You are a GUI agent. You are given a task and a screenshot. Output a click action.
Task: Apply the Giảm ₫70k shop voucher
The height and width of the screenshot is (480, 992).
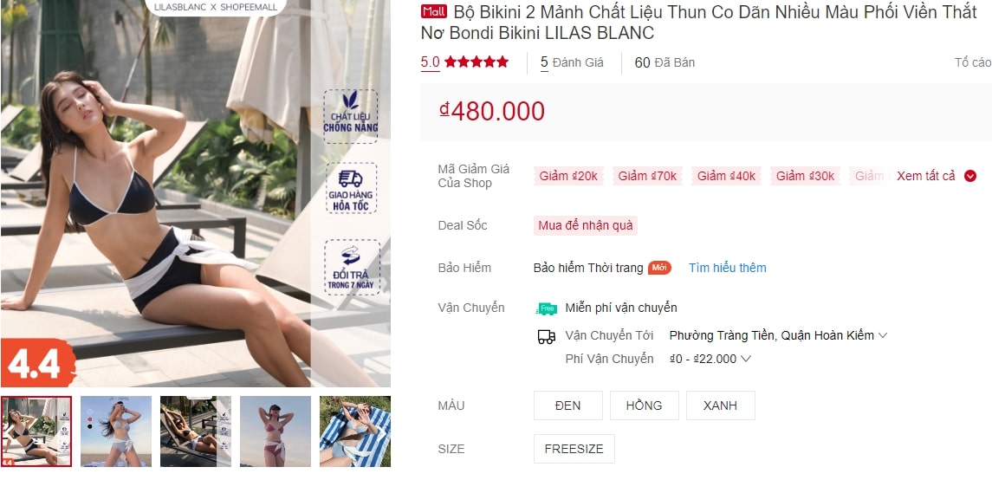pyautogui.click(x=647, y=177)
